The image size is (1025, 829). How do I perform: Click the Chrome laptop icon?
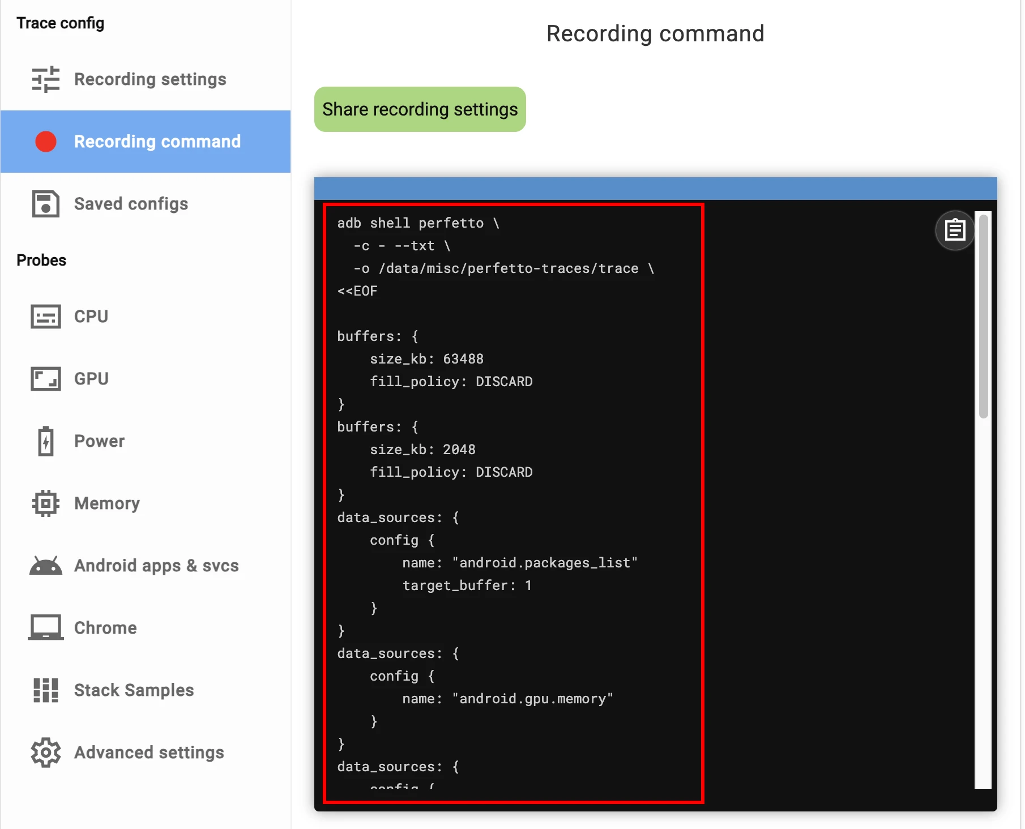[45, 628]
